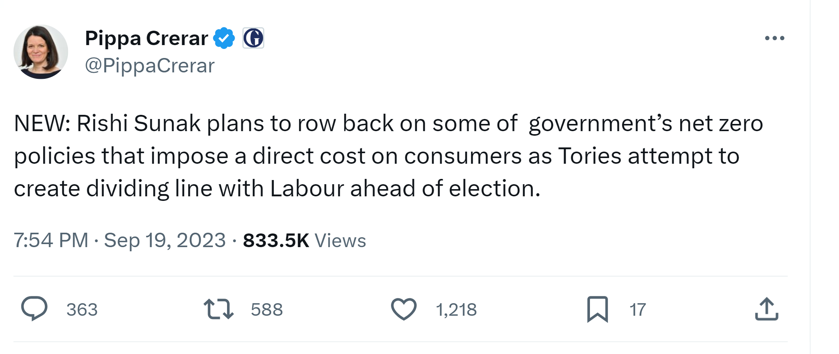This screenshot has width=839, height=354.
Task: Click the 1,218 likes count
Action: [456, 310]
